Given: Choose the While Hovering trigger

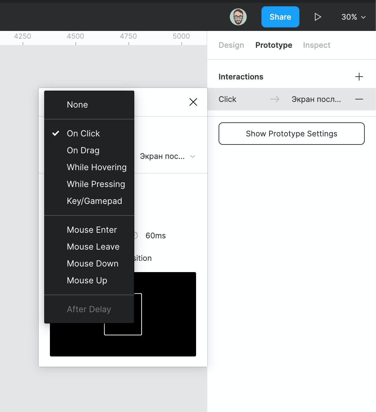Looking at the screenshot, I should pyautogui.click(x=89, y=167).
